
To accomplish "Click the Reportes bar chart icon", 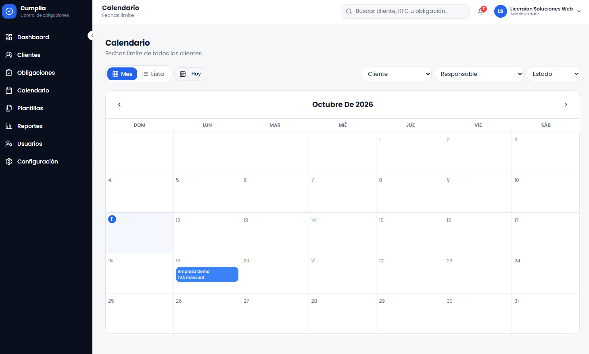I will click(x=9, y=126).
